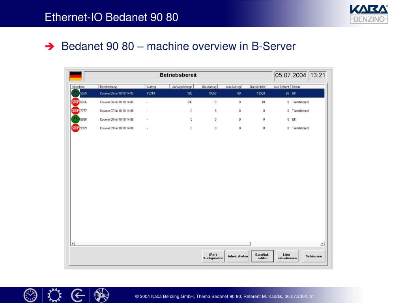Sort by the Beschreibung column header

pos(122,87)
